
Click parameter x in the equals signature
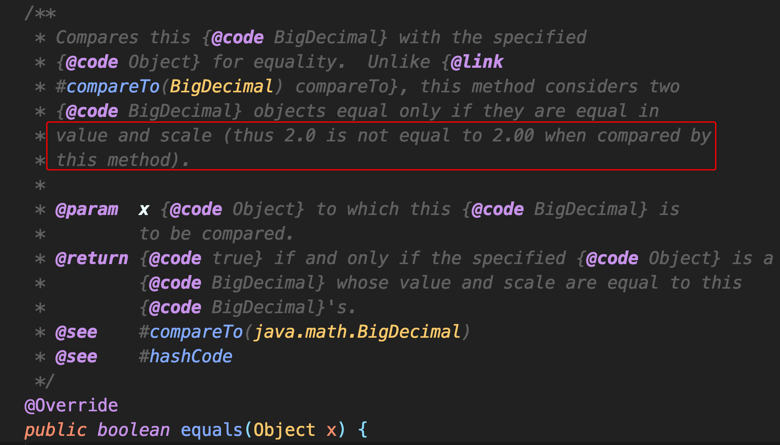(x=331, y=430)
